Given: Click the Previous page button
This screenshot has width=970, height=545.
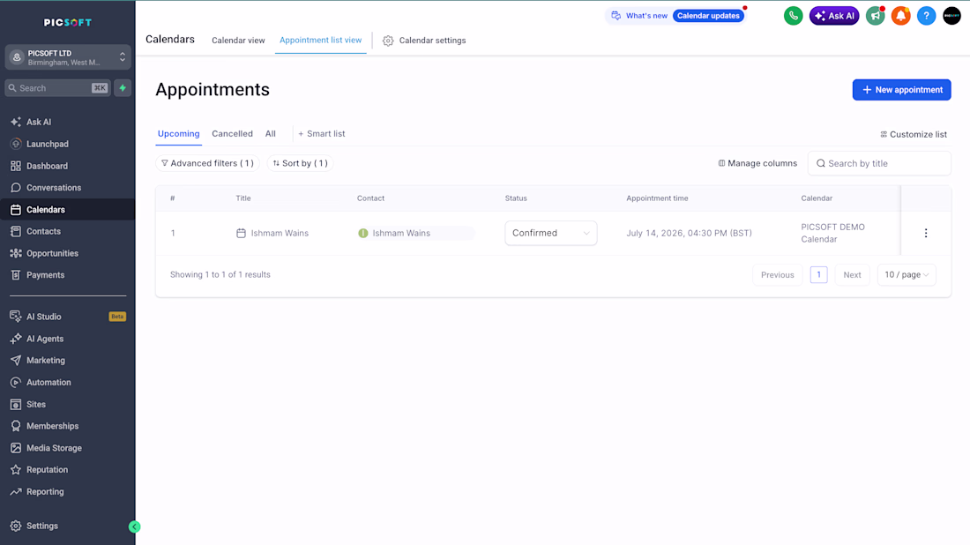Looking at the screenshot, I should [778, 274].
